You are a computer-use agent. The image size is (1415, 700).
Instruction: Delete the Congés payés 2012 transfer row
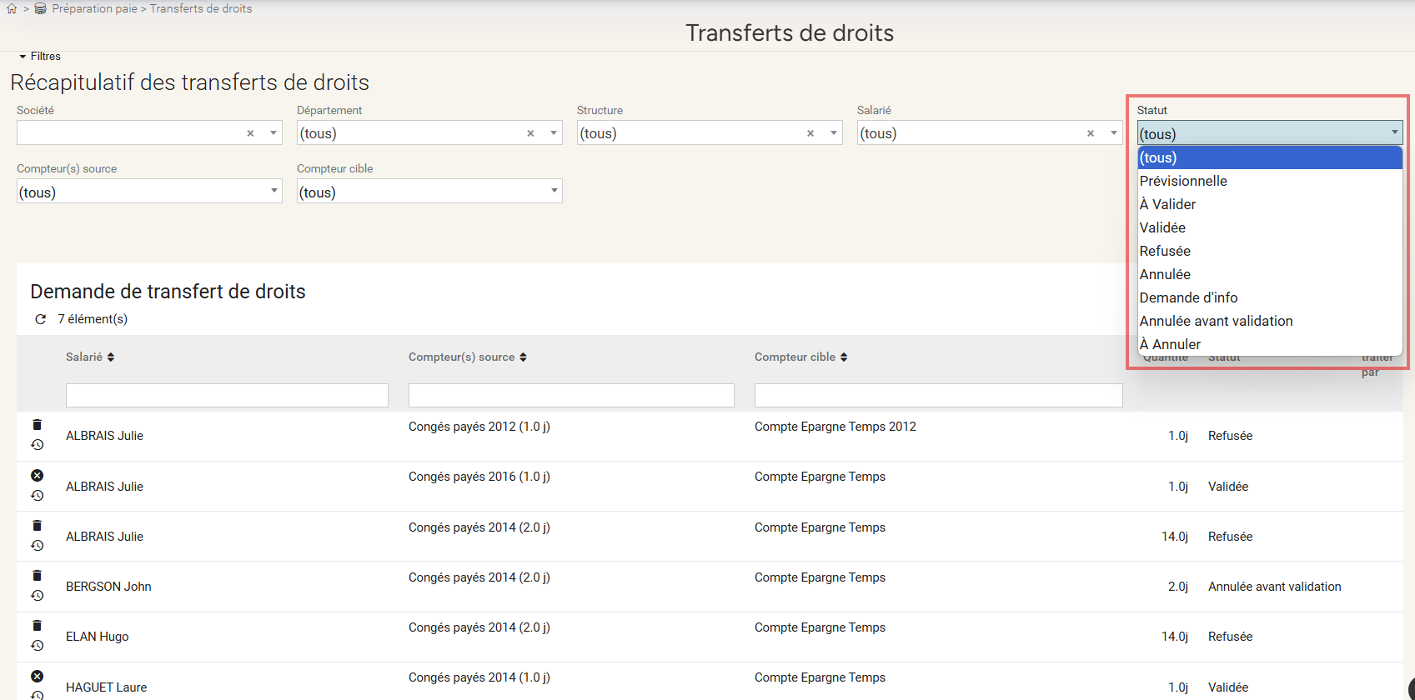pos(37,425)
